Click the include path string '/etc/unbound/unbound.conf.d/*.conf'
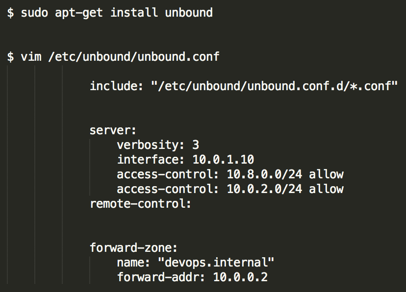Image resolution: width=406 pixels, height=292 pixels. 274,86
